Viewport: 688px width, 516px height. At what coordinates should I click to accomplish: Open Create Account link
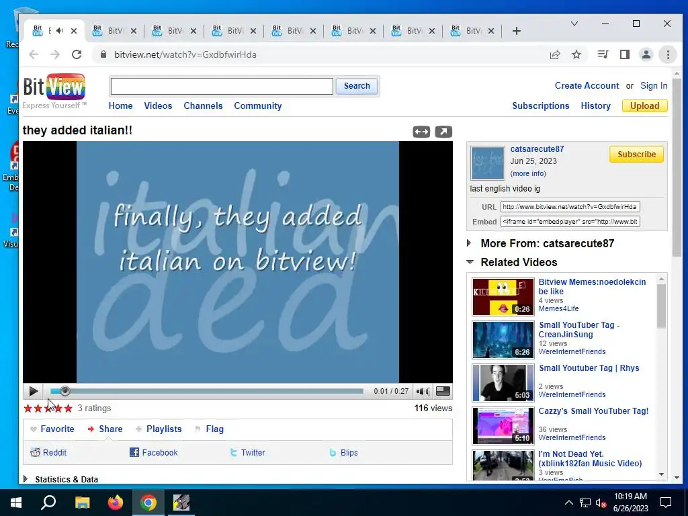pyautogui.click(x=587, y=85)
